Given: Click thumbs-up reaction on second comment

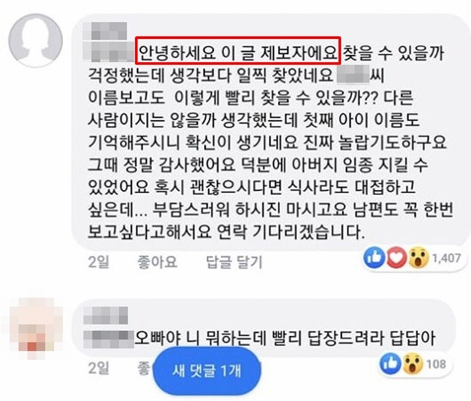Looking at the screenshot, I should pyautogui.click(x=390, y=363).
